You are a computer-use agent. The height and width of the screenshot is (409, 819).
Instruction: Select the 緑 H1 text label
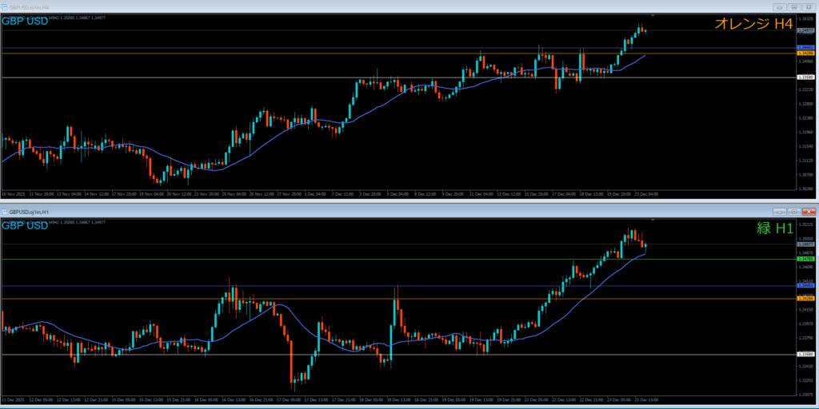(x=774, y=228)
